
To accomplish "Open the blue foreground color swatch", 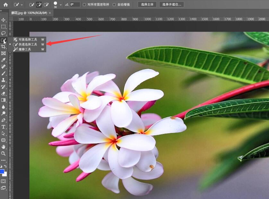I will click(x=2, y=171).
